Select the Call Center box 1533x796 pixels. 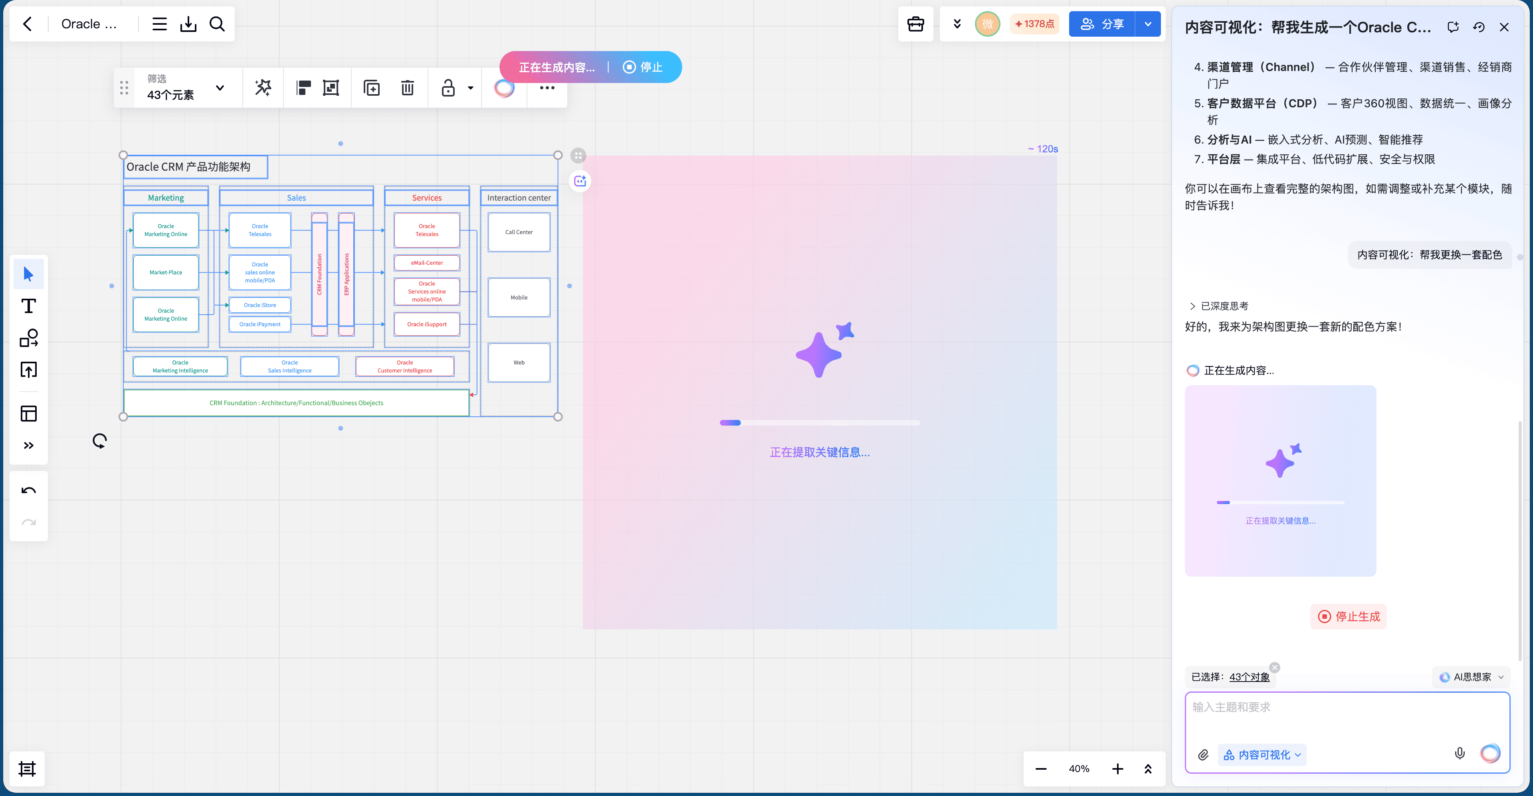[x=519, y=232]
